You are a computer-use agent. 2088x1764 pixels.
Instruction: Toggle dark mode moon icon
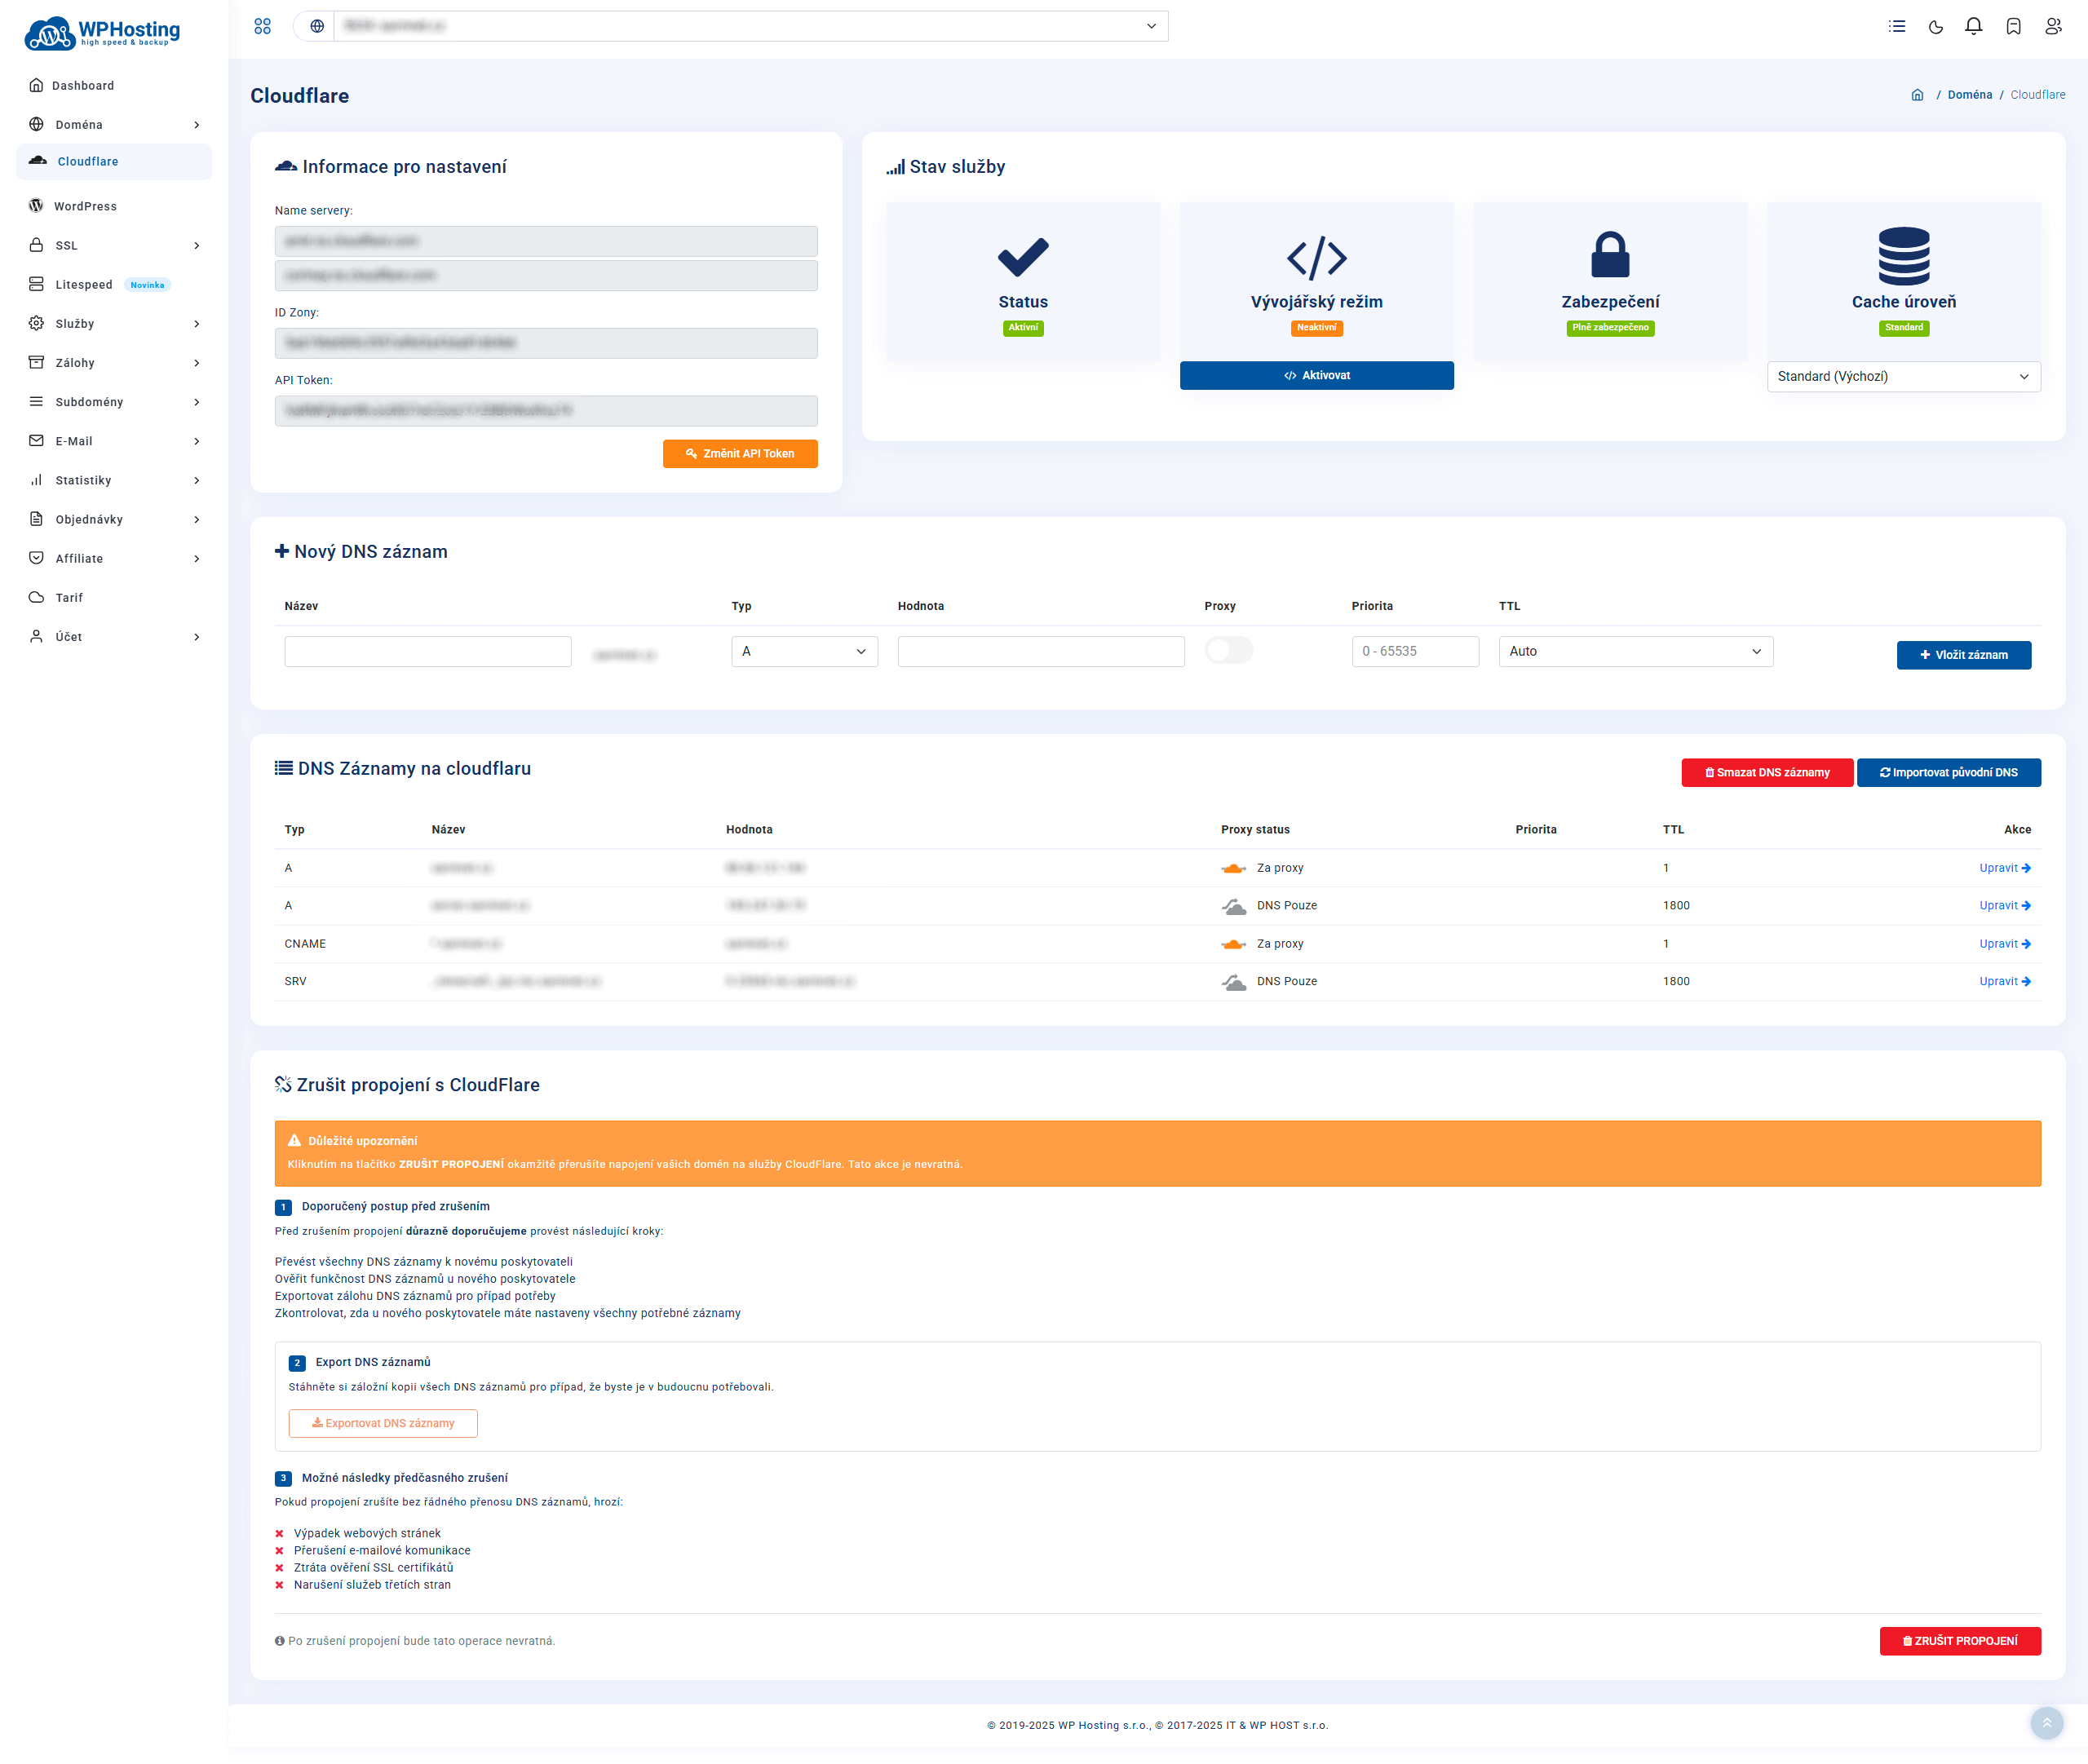1936,26
